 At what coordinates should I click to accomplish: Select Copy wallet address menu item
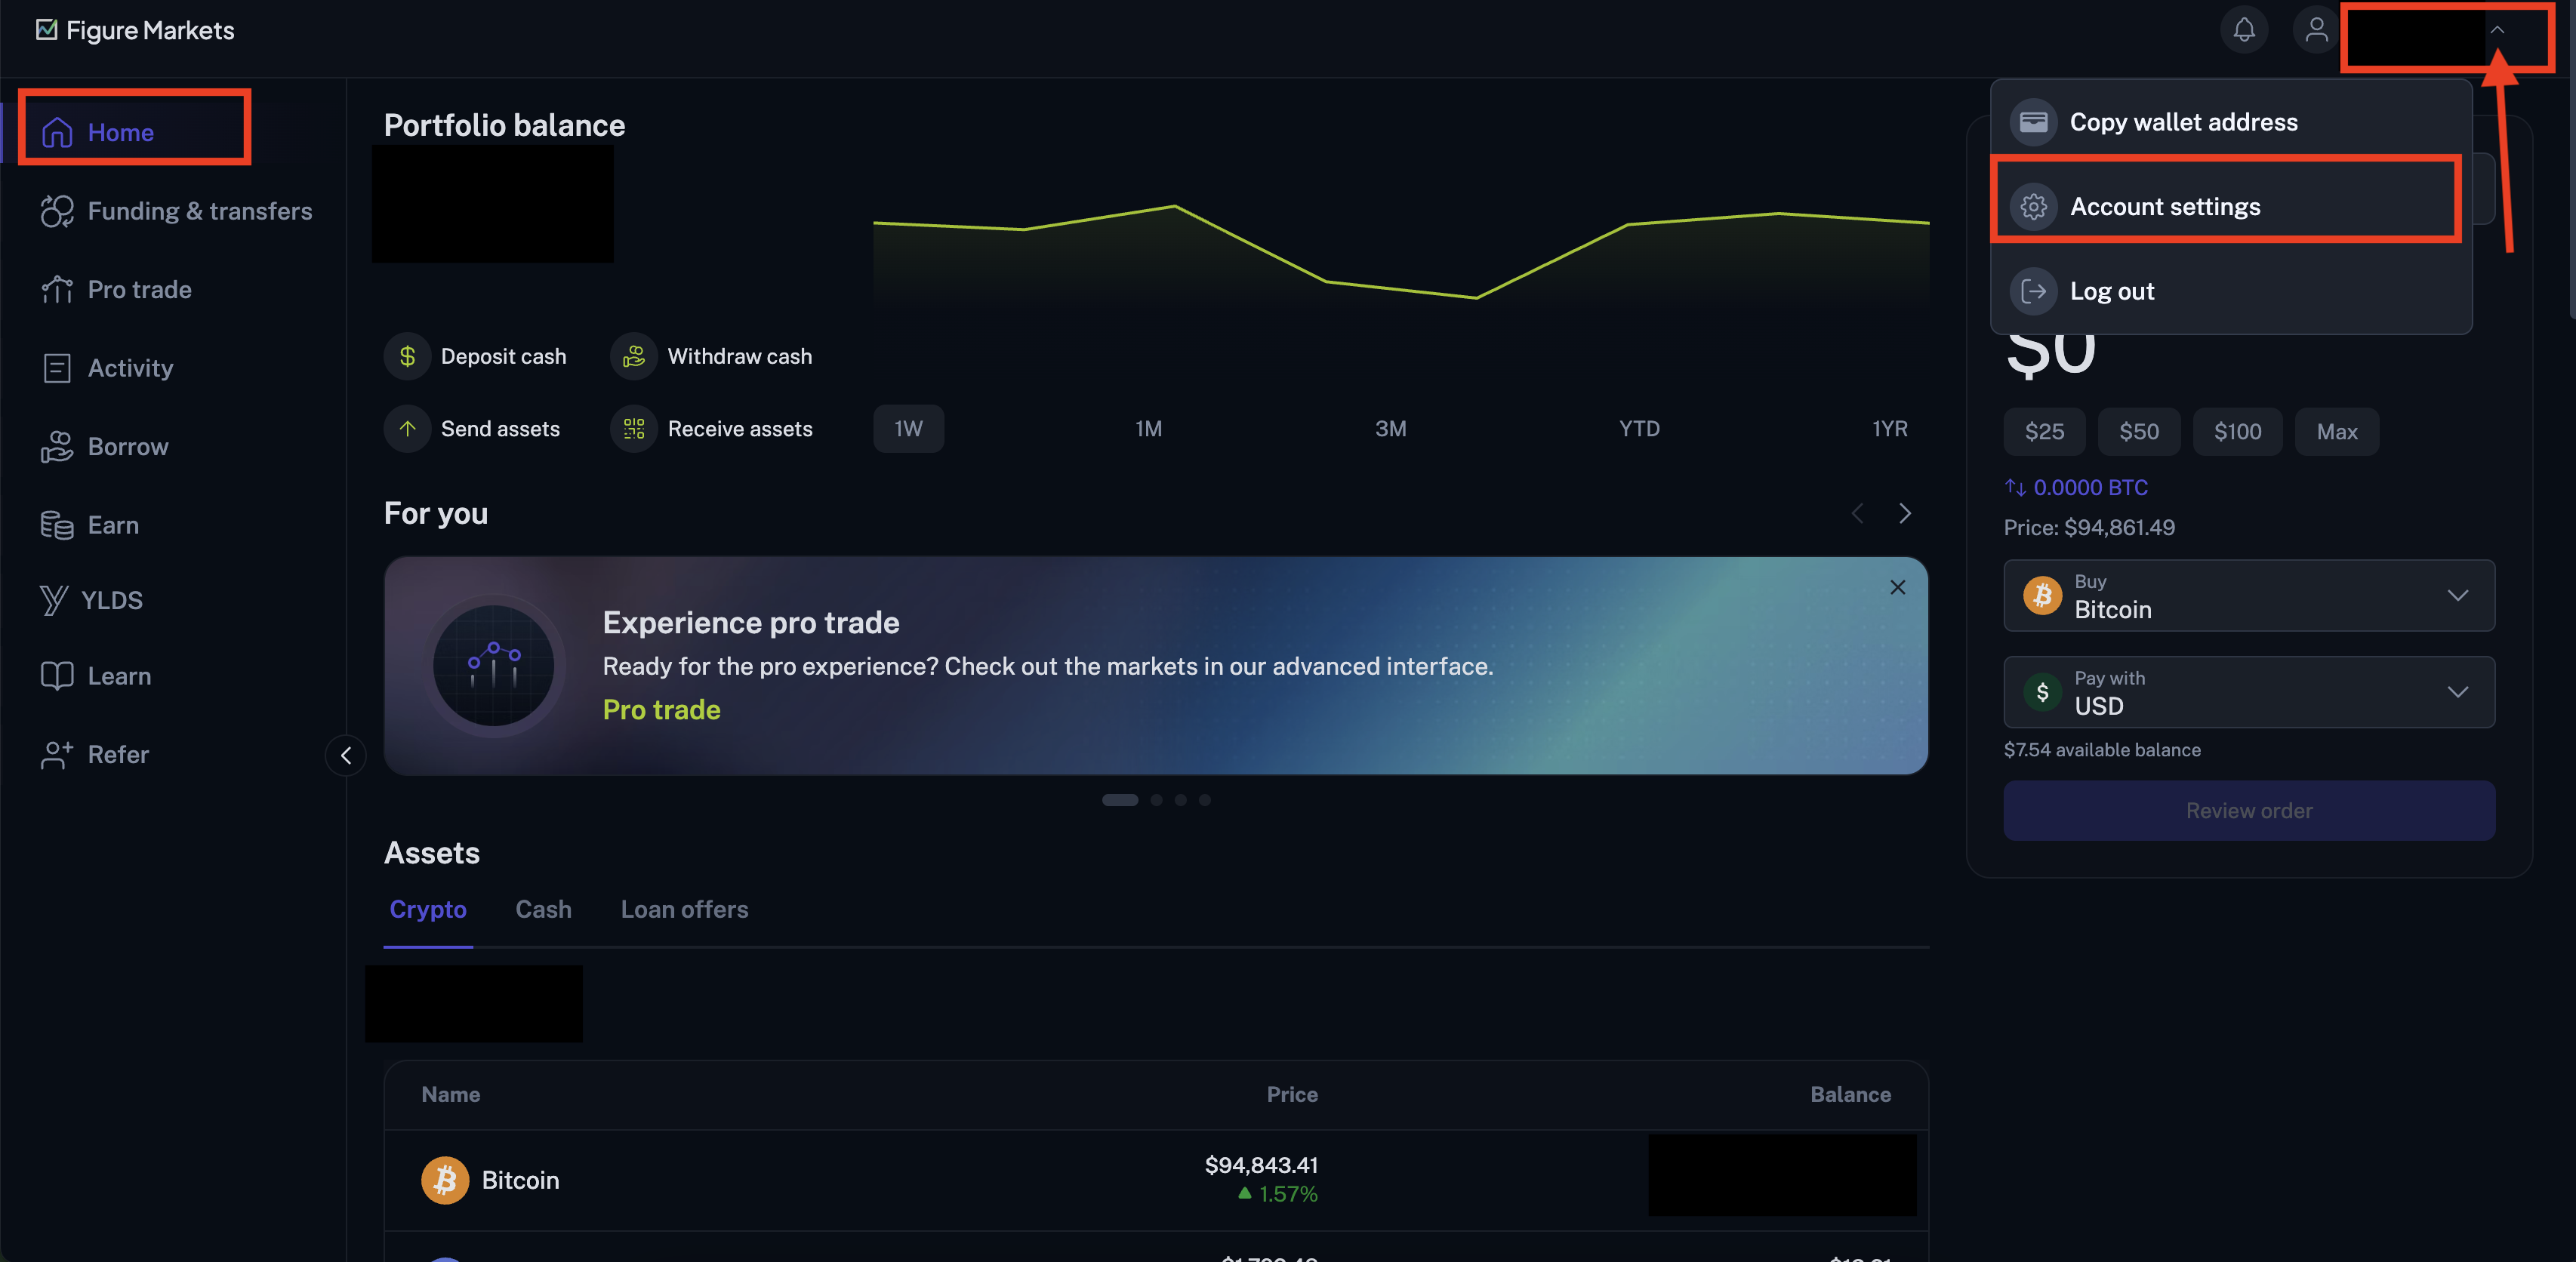pyautogui.click(x=2231, y=122)
